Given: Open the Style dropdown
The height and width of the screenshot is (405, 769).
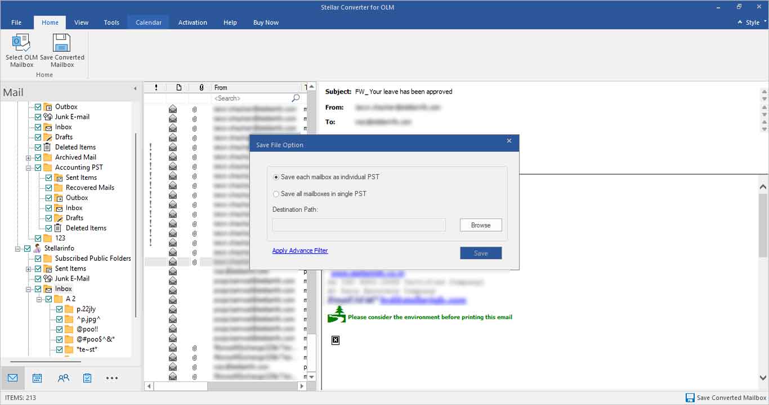Looking at the screenshot, I should tap(755, 23).
